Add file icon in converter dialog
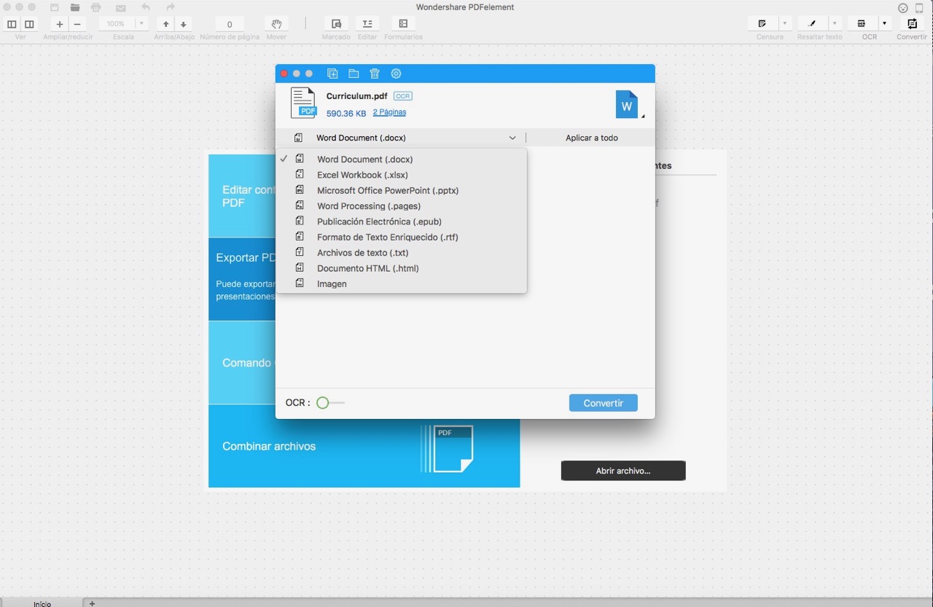Viewport: 933px width, 607px height. click(x=332, y=74)
